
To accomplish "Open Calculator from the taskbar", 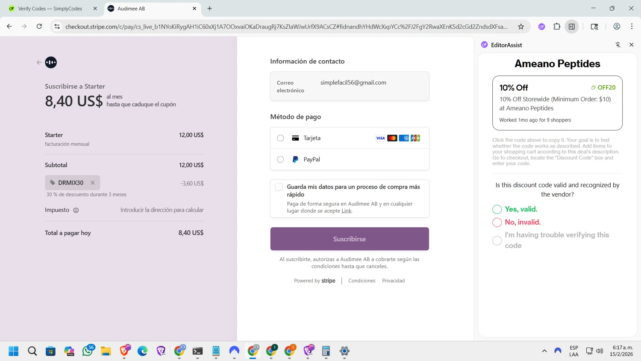I will click(326, 351).
